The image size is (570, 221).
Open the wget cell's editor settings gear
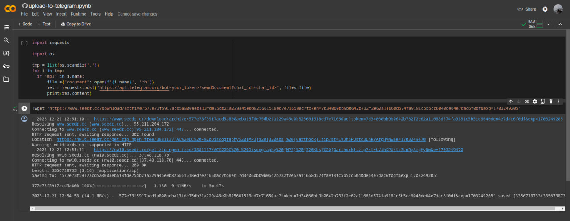pos(535,102)
